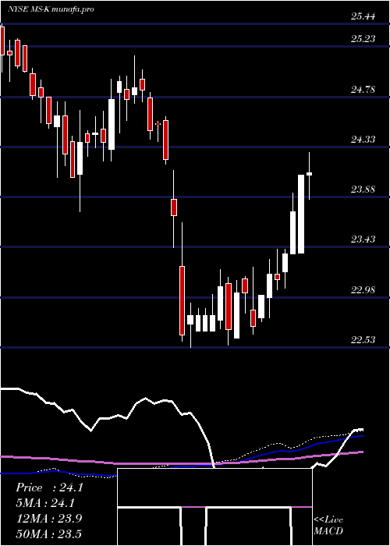Screen dimensions: 390x546
Task: Select the 23.43 price level label
Action: (363, 239)
